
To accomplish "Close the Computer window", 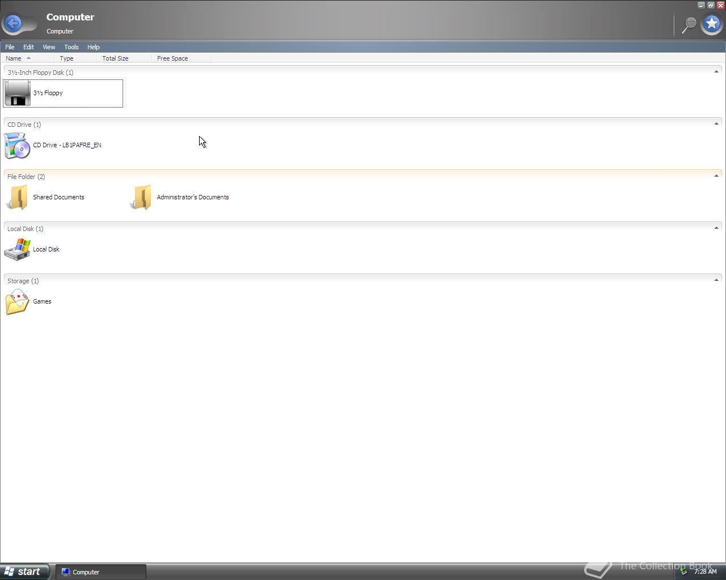I will [720, 5].
